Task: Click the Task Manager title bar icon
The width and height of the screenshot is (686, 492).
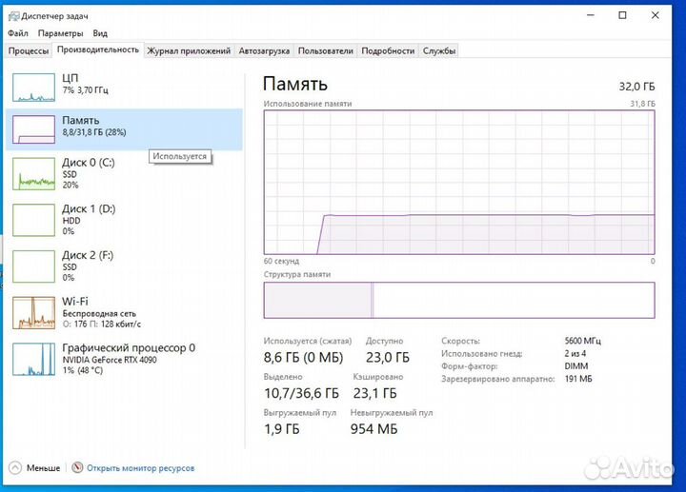Action: click(13, 16)
